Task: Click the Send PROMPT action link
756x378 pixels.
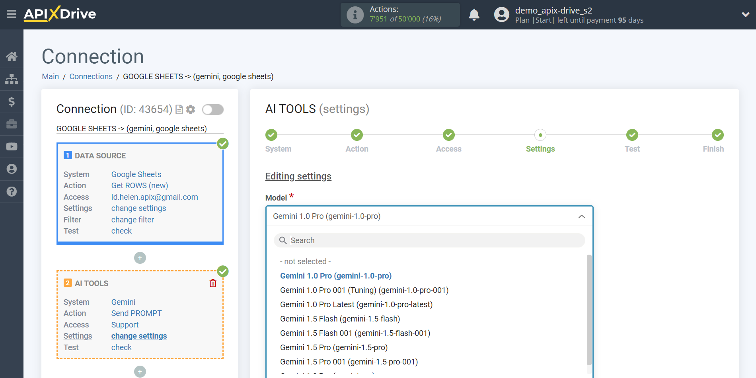Action: click(x=136, y=313)
